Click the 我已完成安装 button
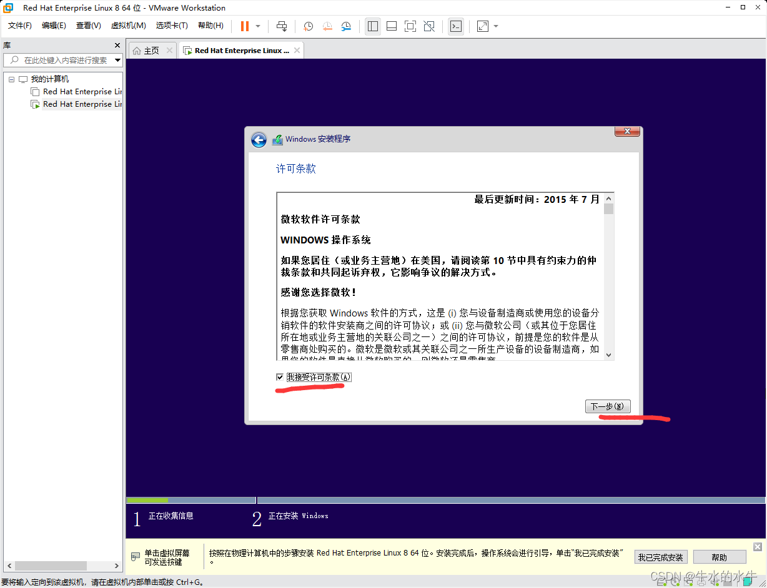Viewport: 767px width, 588px height. (x=661, y=557)
